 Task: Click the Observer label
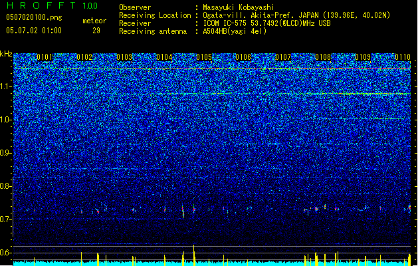click(x=135, y=7)
